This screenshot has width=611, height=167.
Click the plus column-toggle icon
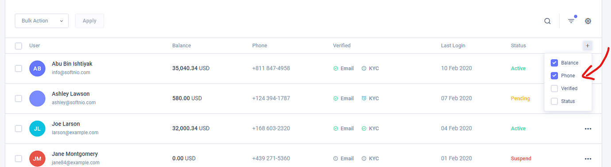click(x=588, y=46)
